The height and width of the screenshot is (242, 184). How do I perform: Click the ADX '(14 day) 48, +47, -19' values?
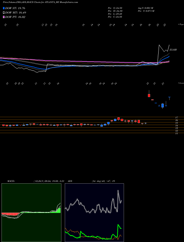[103, 181]
